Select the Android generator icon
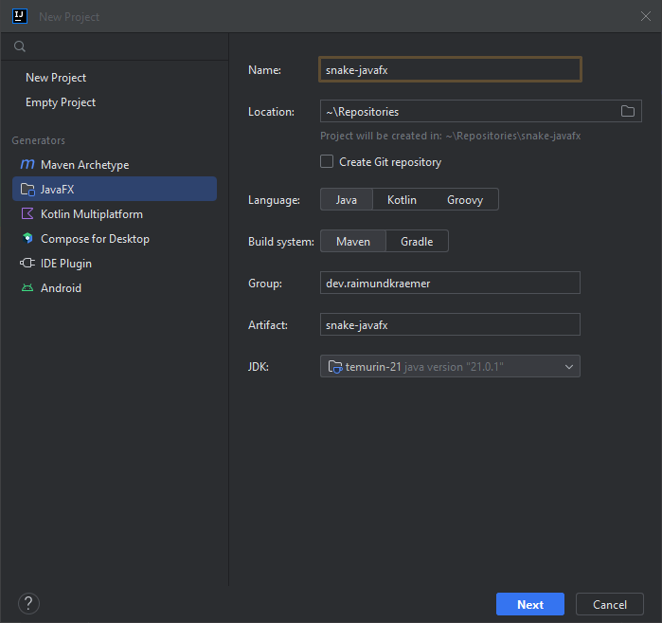Image resolution: width=662 pixels, height=623 pixels. click(x=27, y=288)
